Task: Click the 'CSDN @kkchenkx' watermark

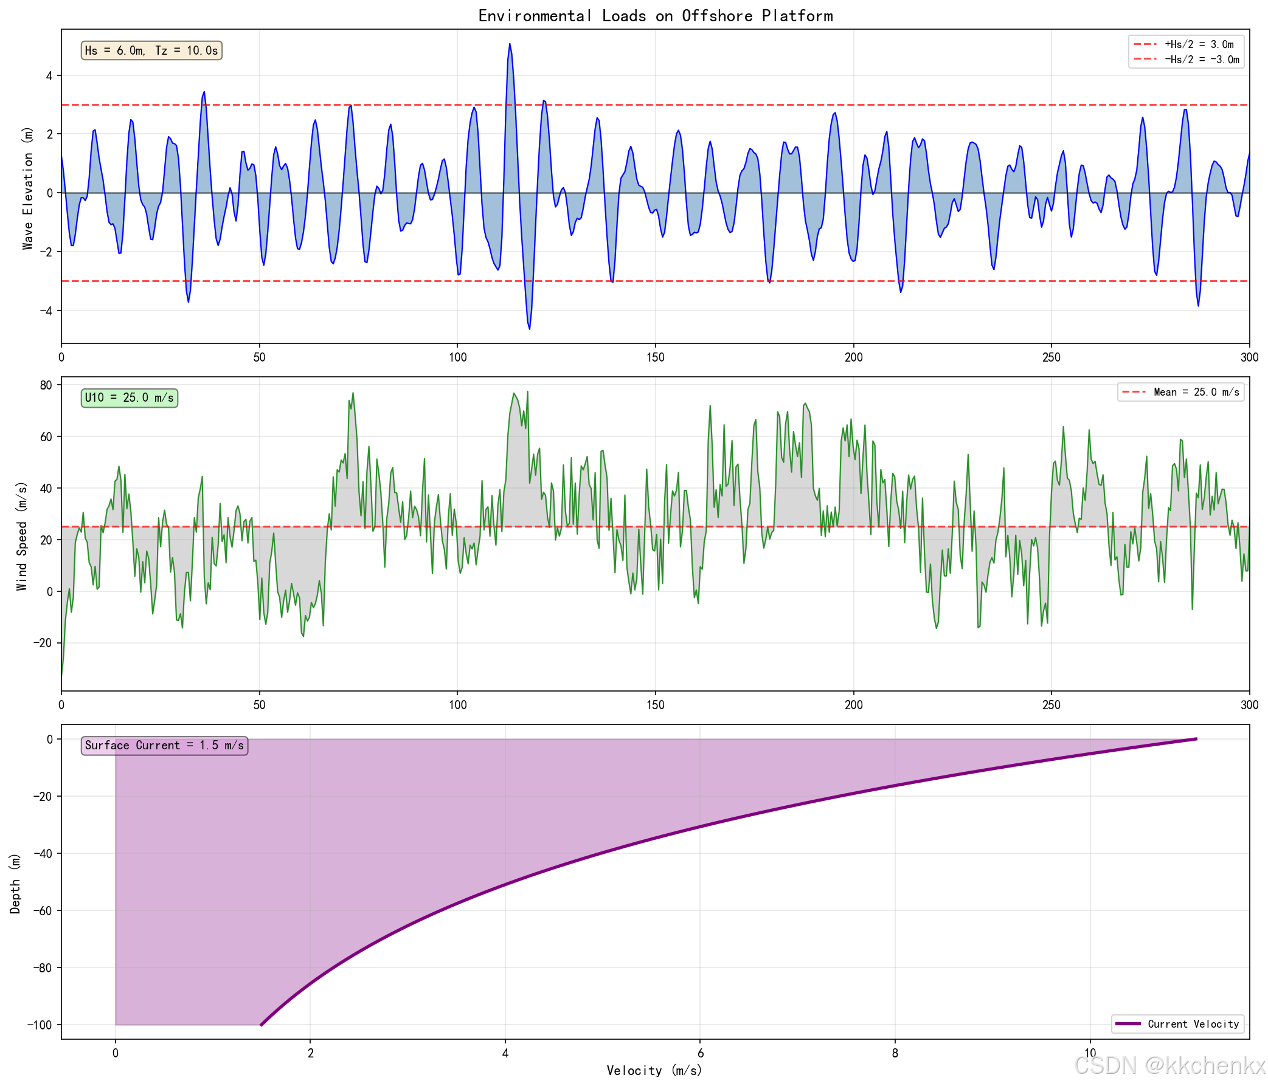Action: coord(1169,1066)
